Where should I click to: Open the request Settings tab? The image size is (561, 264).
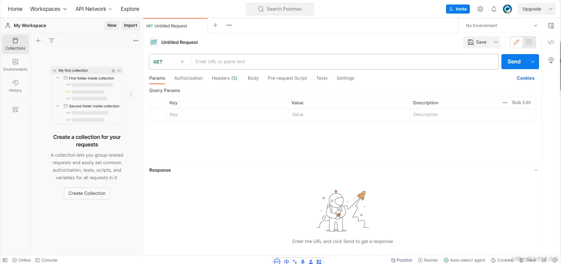tap(345, 78)
